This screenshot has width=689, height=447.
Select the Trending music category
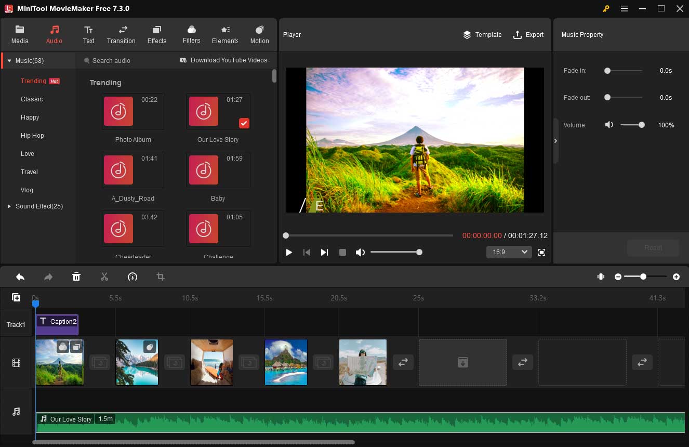coord(40,81)
